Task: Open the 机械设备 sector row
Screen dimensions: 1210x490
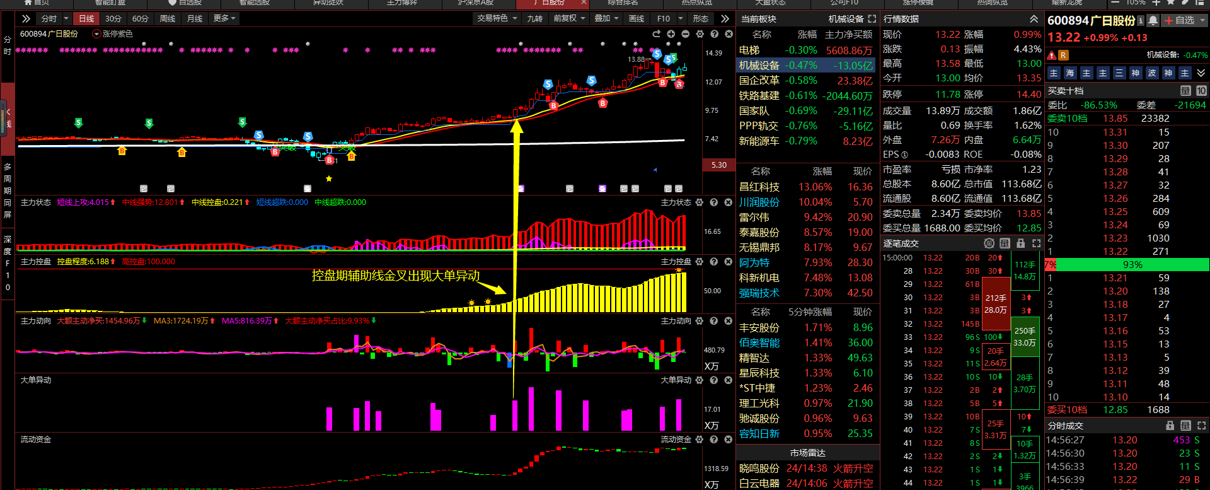Action: coord(807,66)
